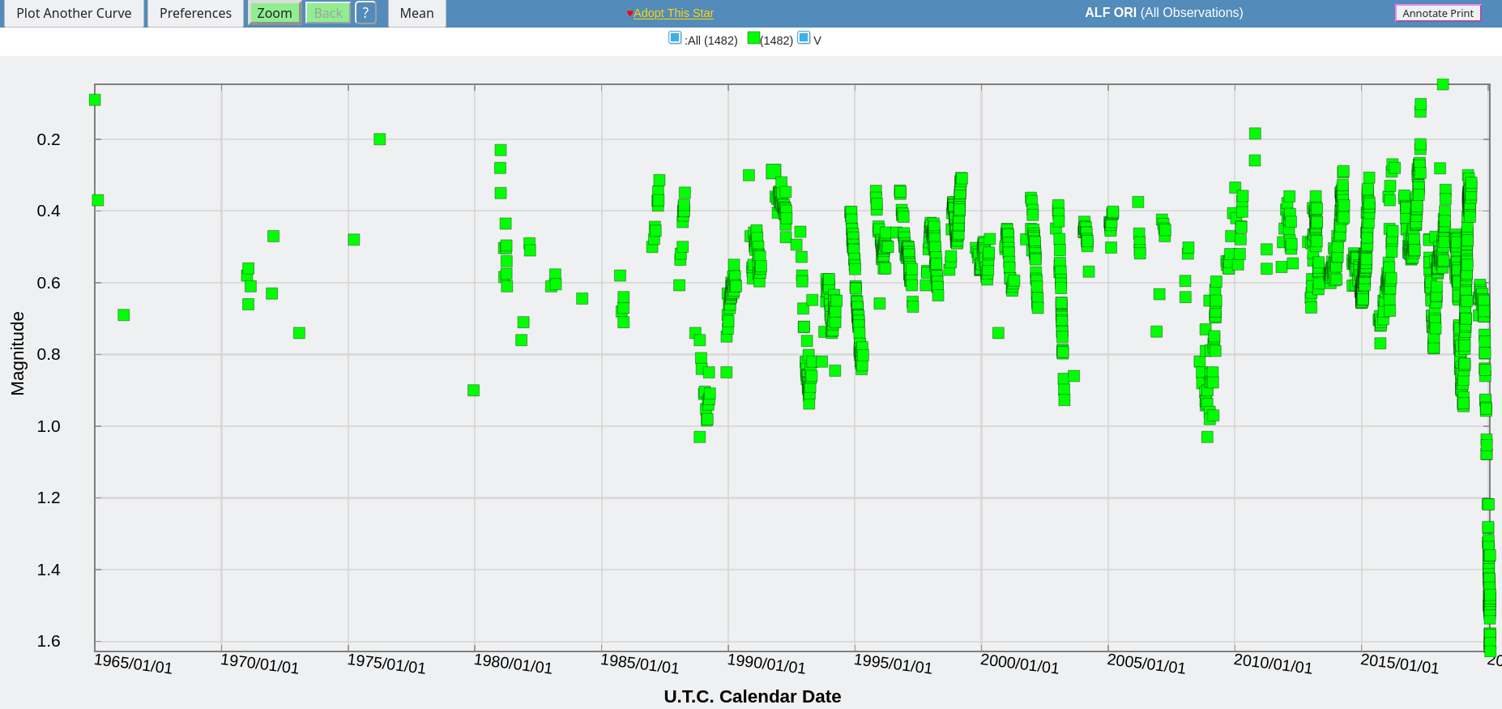Click the ALF ORI chart title
The width and height of the screenshot is (1502, 709).
tap(1163, 13)
